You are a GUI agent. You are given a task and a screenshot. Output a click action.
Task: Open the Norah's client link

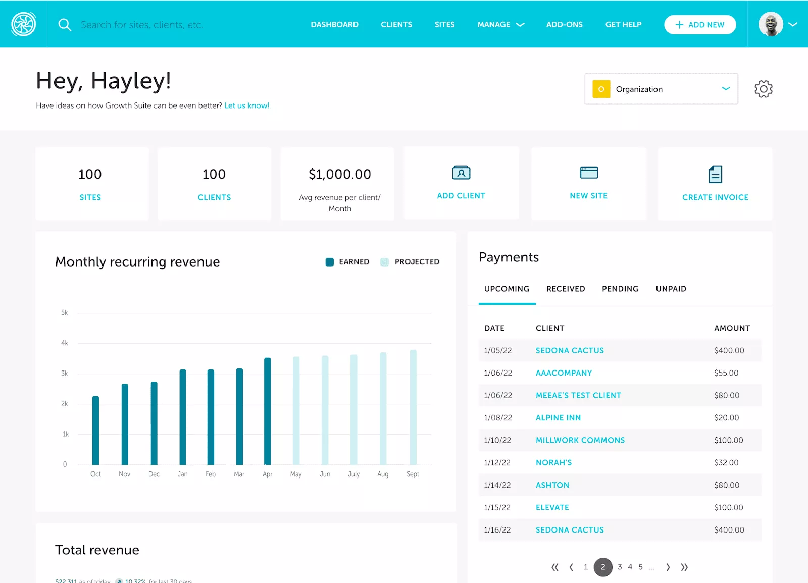[553, 462]
